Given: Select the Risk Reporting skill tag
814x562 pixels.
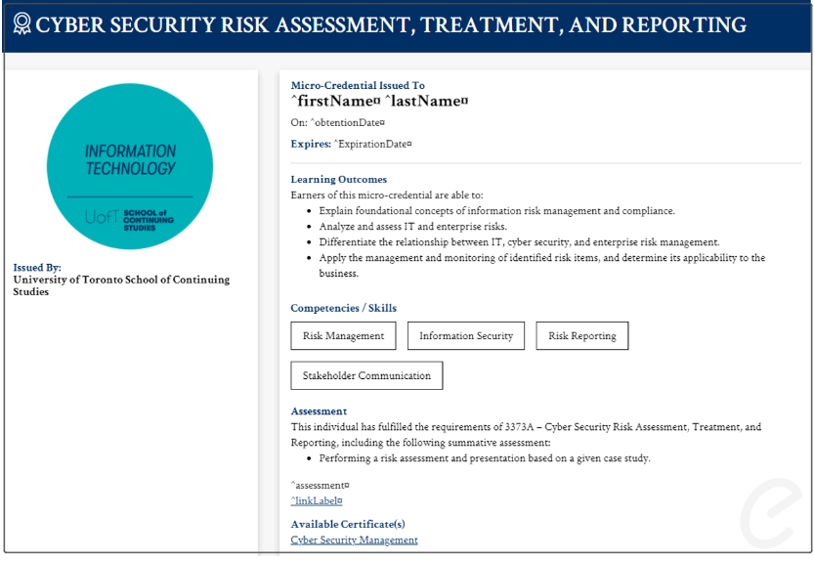Looking at the screenshot, I should pos(582,336).
